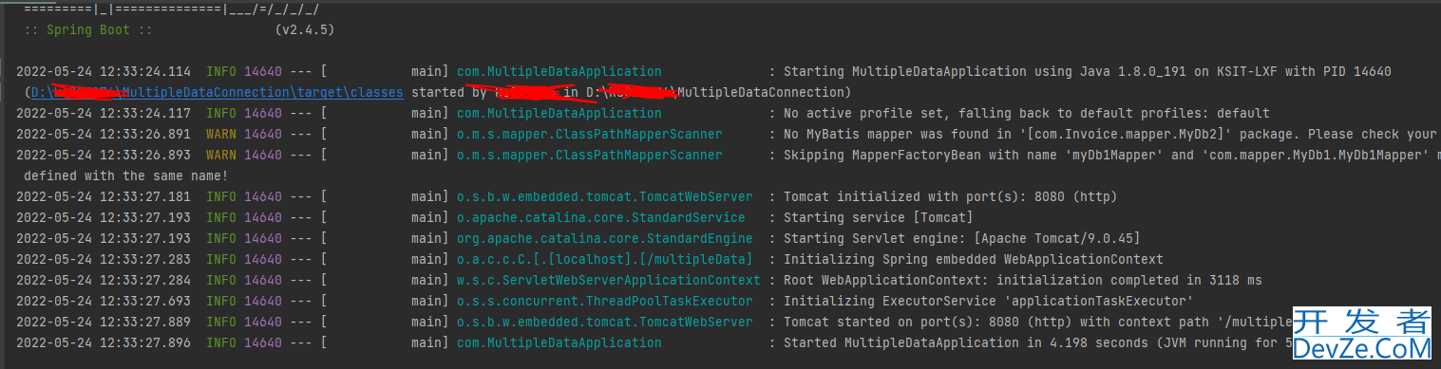Click logger 'o.a.c.c.C.[.[localhost].[/multipleData]'

click(x=605, y=259)
